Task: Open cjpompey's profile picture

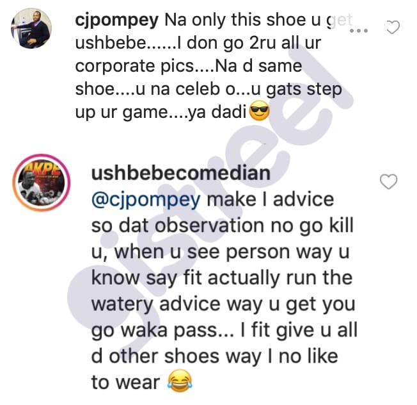Action: point(31,28)
